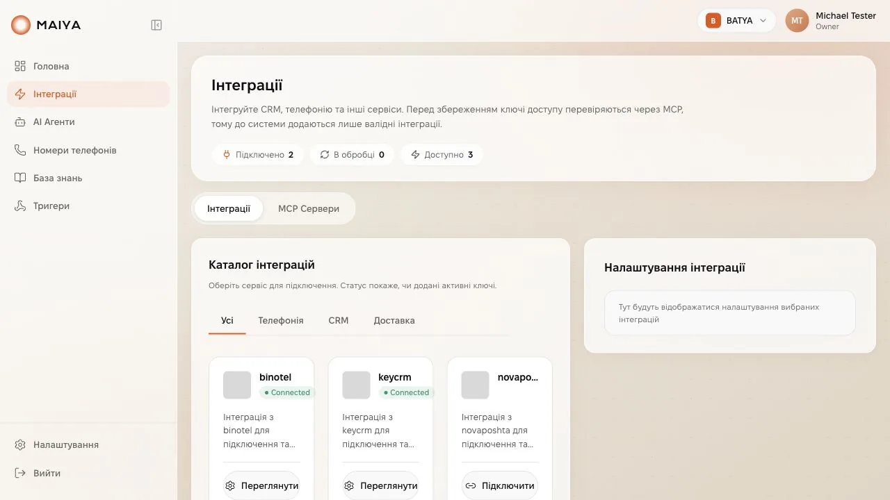
Task: Click the Connected badge under keycrm
Action: pos(406,392)
